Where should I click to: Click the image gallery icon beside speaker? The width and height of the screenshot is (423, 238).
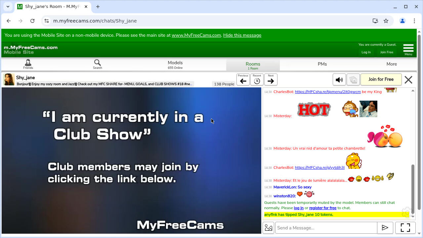pyautogui.click(x=353, y=80)
